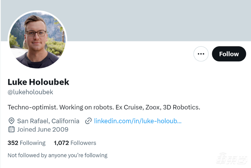This screenshot has width=251, height=168.
Task: Click the calendar icon beside join date
Action: point(11,129)
